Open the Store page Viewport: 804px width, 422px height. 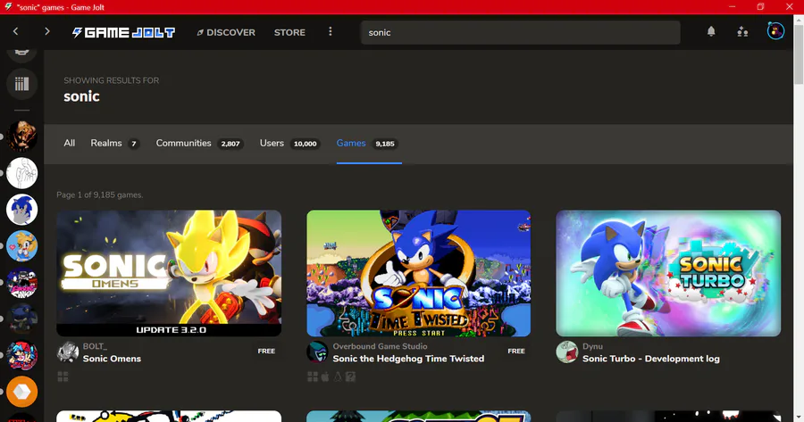(289, 32)
